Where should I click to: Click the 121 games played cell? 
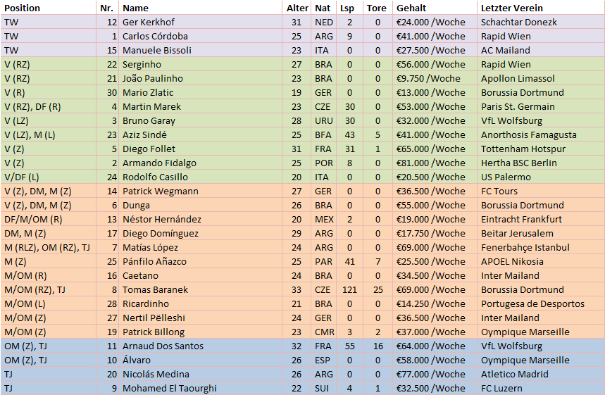349,289
